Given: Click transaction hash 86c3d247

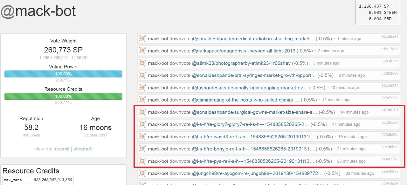Looking at the screenshot, I should pyautogui.click(x=390, y=86).
